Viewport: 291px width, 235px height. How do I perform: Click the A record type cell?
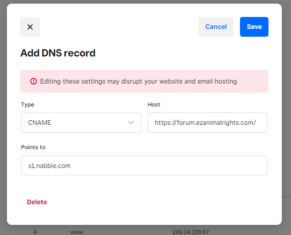click(x=35, y=232)
